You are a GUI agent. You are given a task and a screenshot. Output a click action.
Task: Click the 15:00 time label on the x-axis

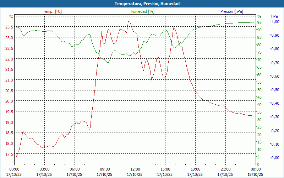coord(165,169)
